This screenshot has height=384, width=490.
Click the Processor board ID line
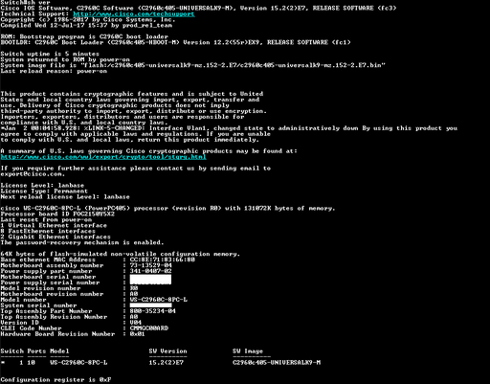tap(57, 215)
